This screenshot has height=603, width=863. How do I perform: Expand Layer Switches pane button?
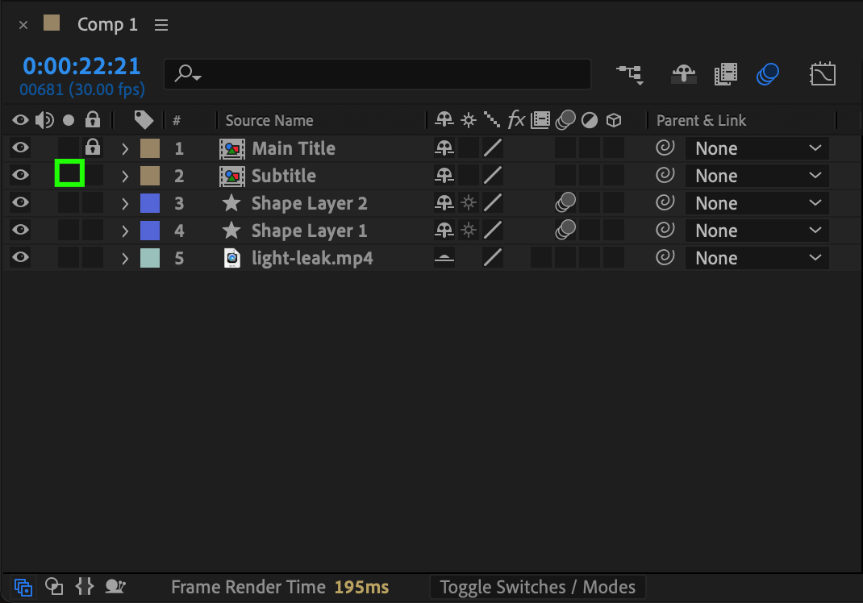tap(23, 587)
